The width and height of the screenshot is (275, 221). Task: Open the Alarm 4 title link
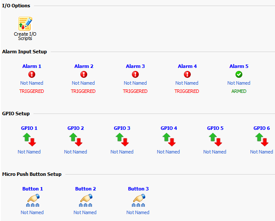[x=187, y=66]
